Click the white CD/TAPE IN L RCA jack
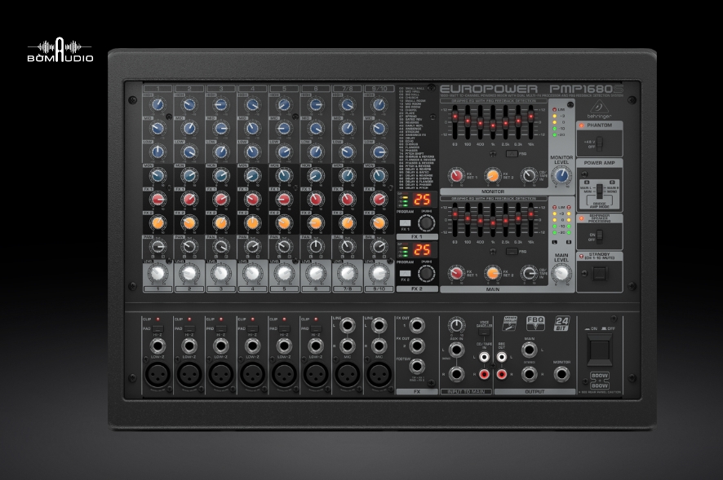 click(x=484, y=357)
